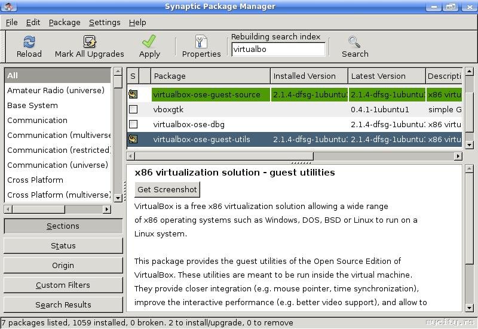Viewport: 478px width, 329px height.
Task: Click the package list scroll-down arrow
Action: coord(470,145)
